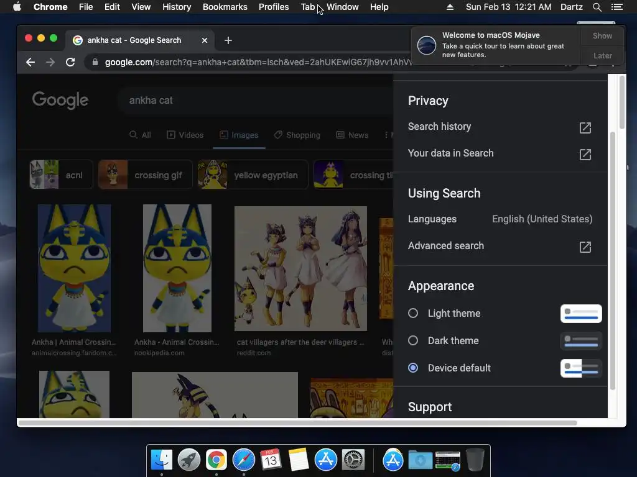Viewport: 637px width, 477px height.
Task: Click the browser back arrow
Action: click(x=30, y=62)
